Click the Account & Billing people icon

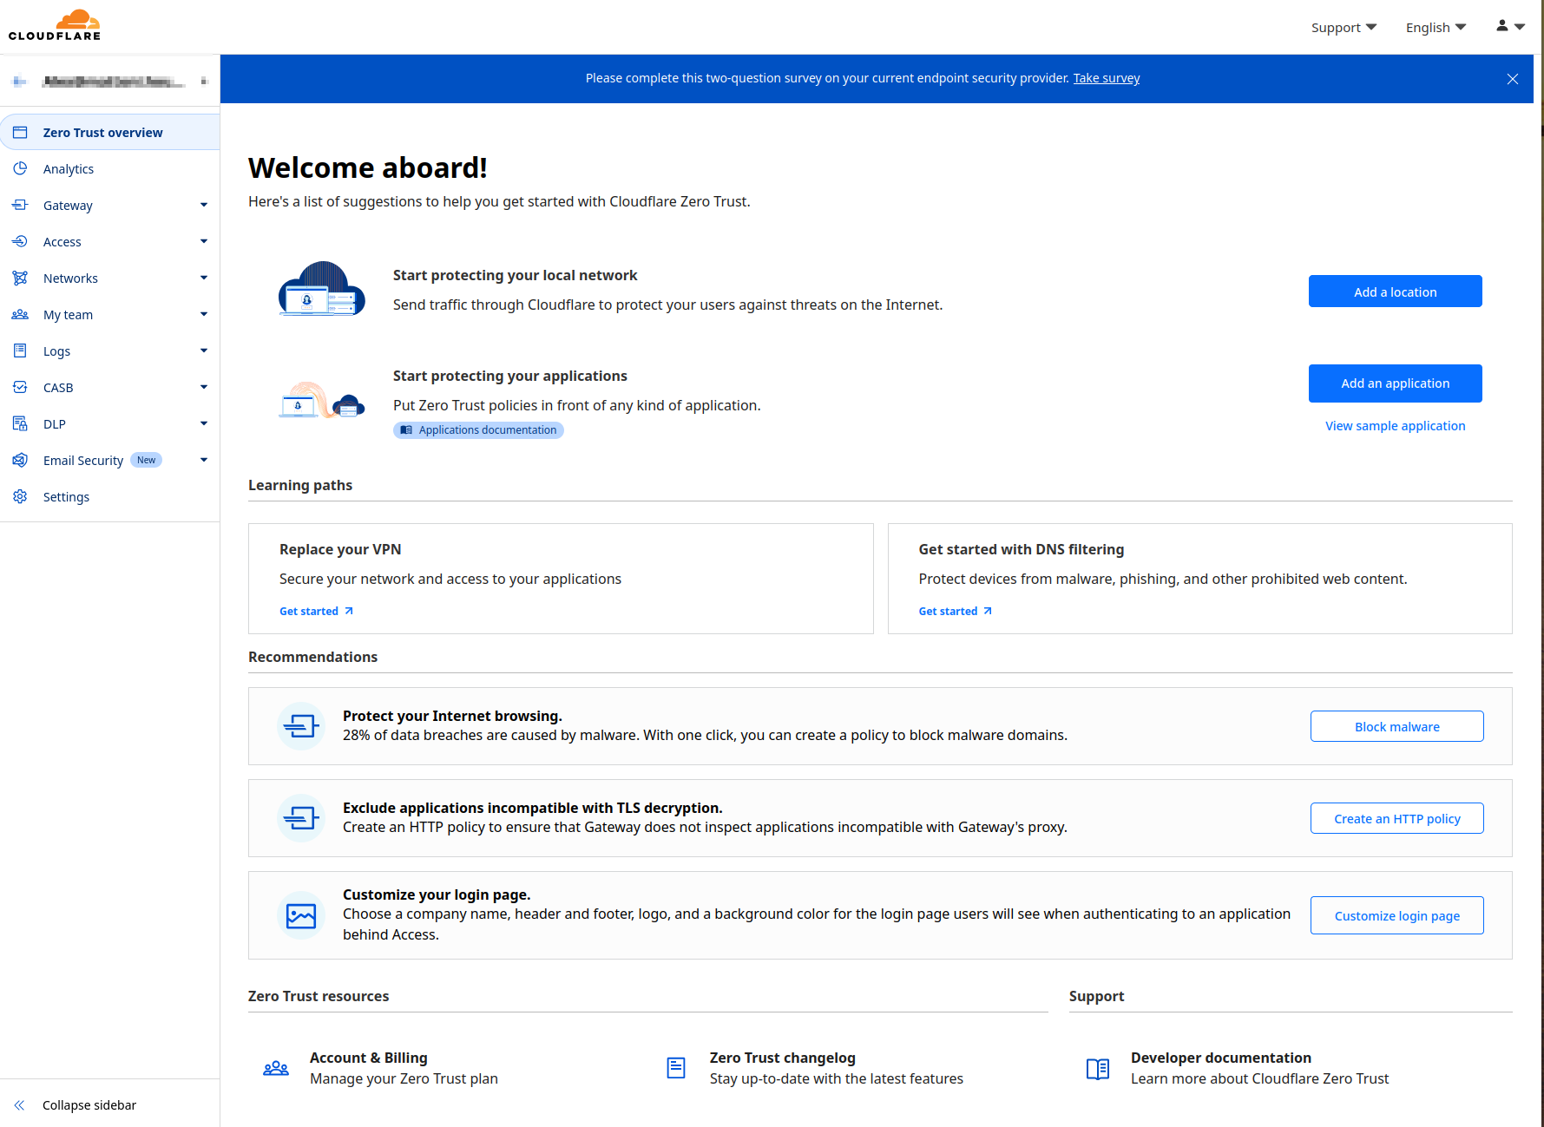pos(276,1068)
